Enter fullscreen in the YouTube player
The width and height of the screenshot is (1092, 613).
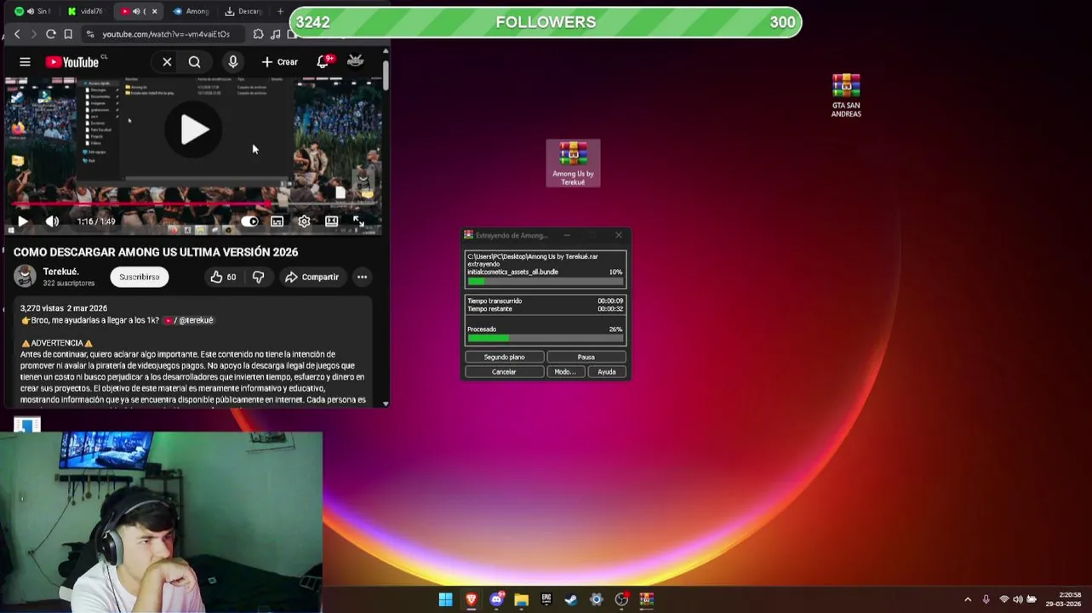358,221
